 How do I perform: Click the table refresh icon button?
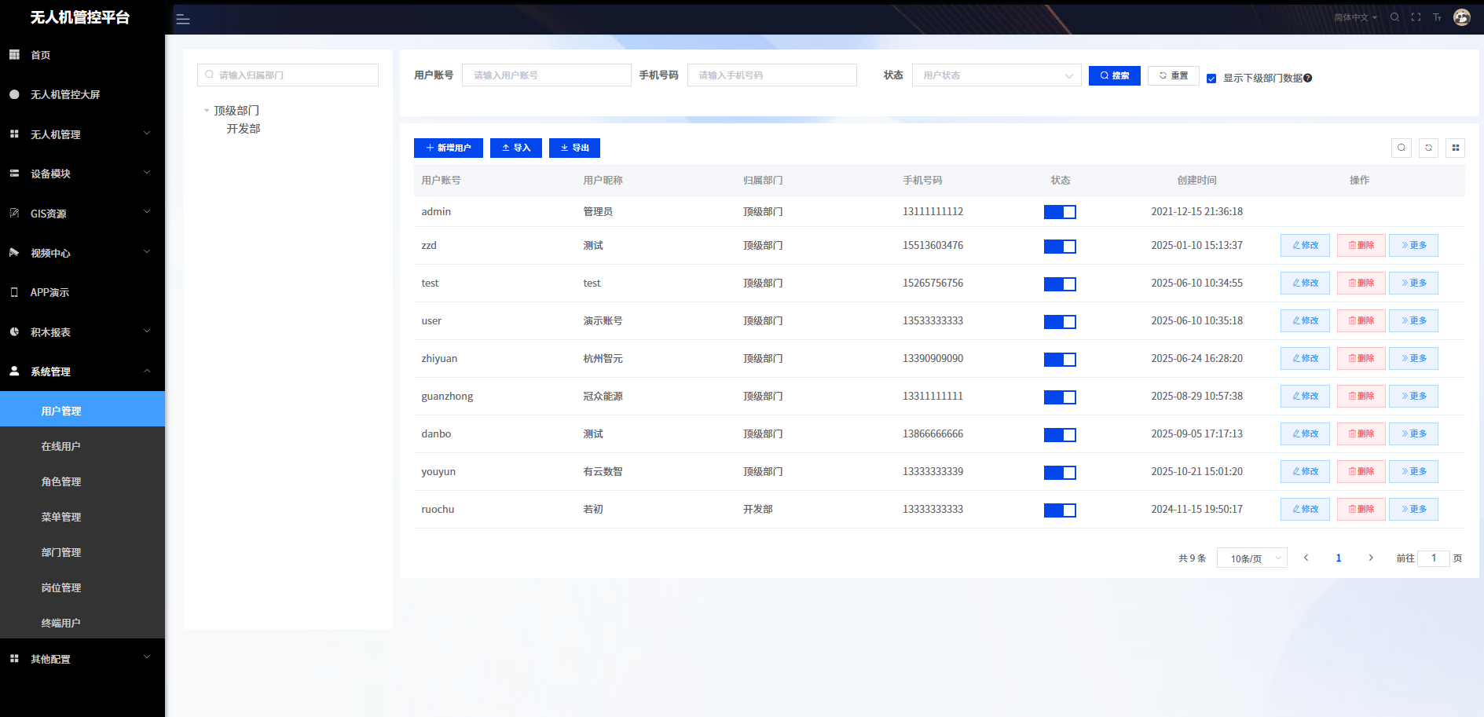(1428, 148)
